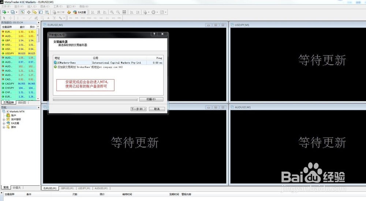Expand the indicators dropdown arrow
366x201 pixels.
click(149, 12)
